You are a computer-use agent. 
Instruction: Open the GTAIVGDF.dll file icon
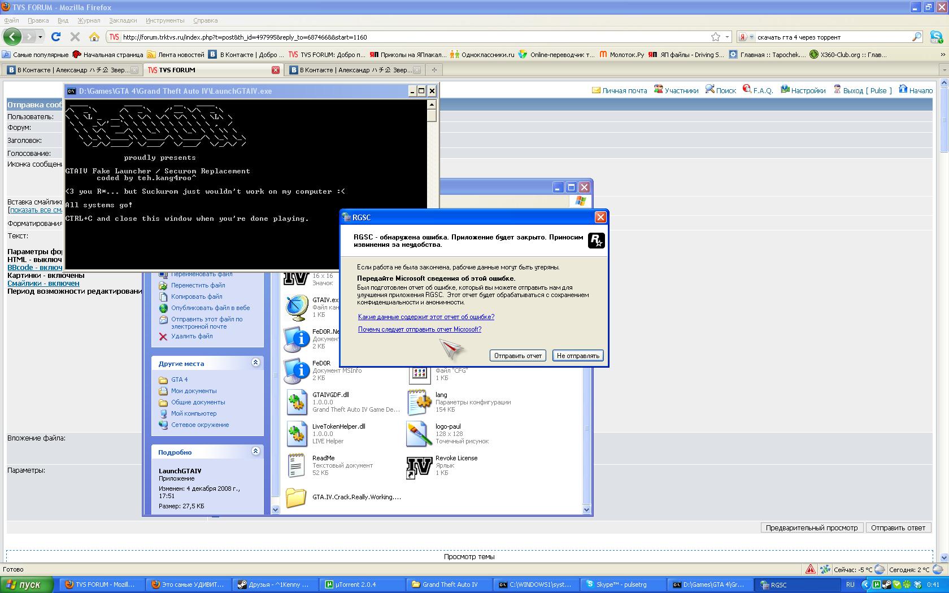point(297,402)
